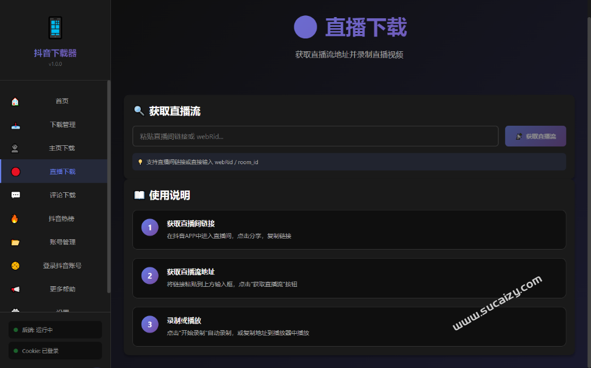Click the 账号管理 folder icon
The width and height of the screenshot is (591, 368).
pos(15,242)
